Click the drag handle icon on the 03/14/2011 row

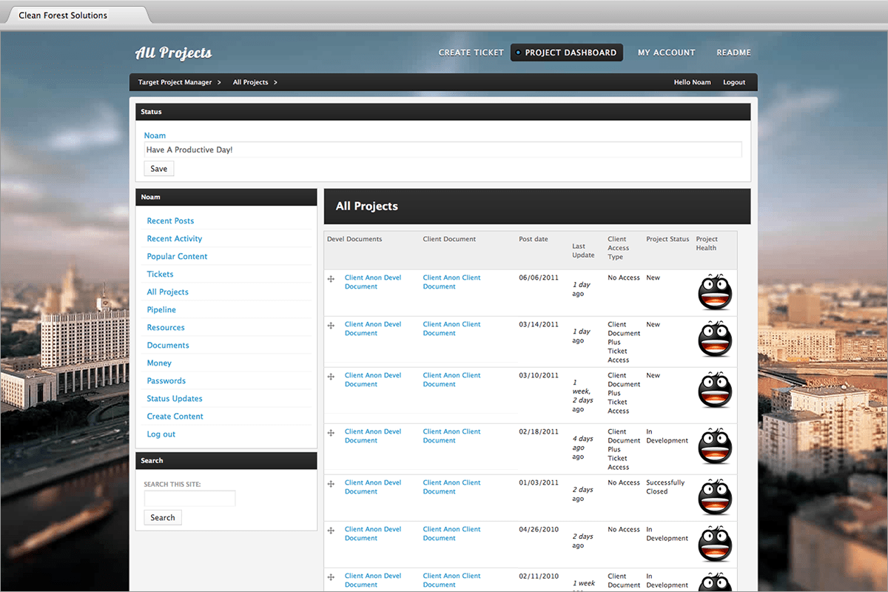331,325
